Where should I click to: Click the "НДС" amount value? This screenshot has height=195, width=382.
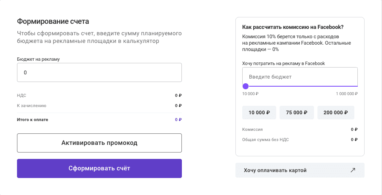pyautogui.click(x=178, y=96)
